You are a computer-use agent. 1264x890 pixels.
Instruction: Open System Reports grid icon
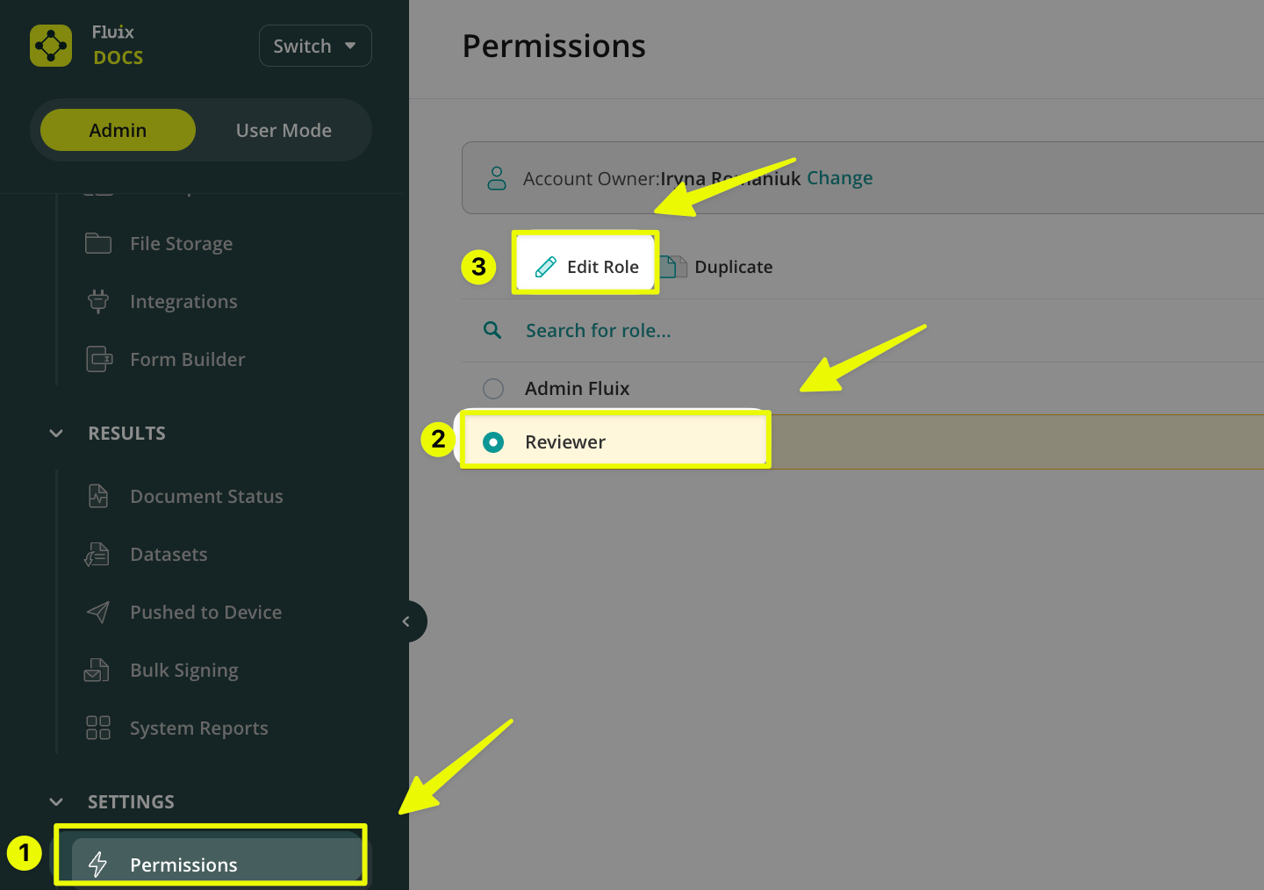pos(98,728)
